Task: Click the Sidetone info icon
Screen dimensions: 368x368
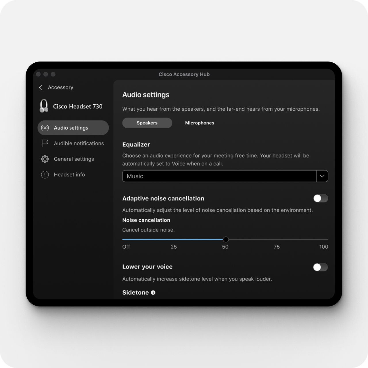Action: click(153, 292)
